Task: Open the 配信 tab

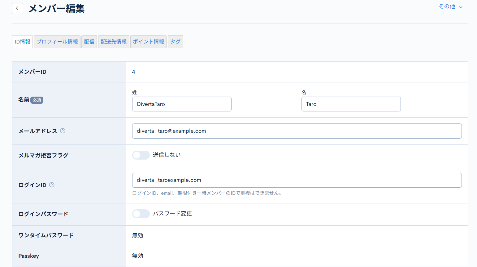Action: pyautogui.click(x=89, y=41)
